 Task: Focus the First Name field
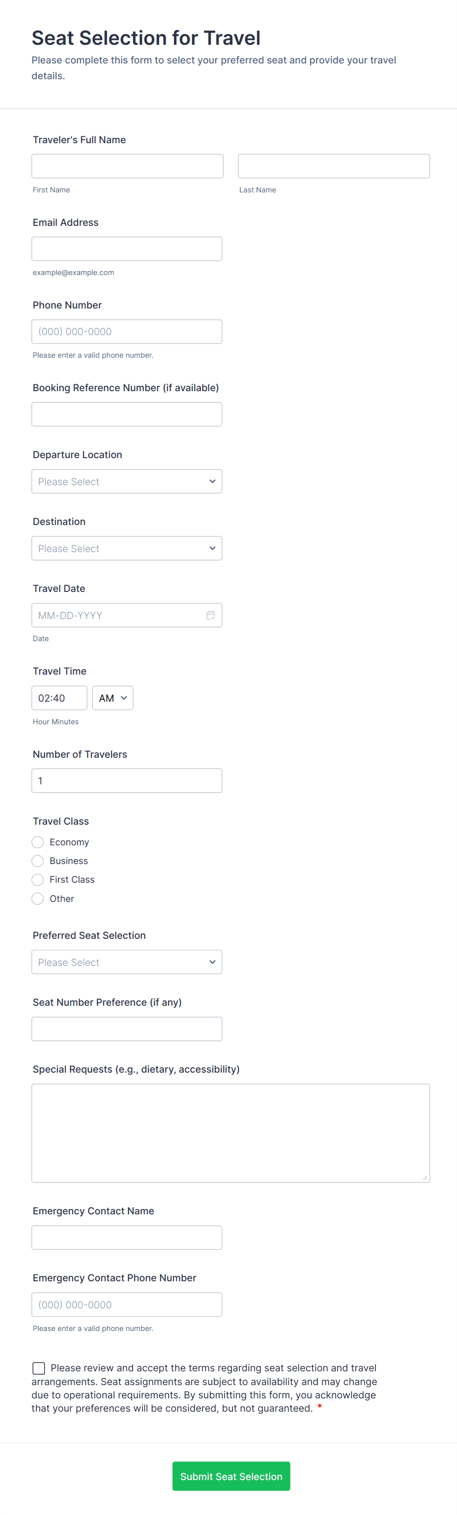pyautogui.click(x=127, y=166)
